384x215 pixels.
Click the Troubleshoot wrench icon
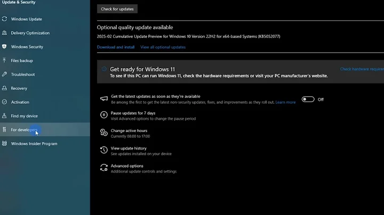coord(4,75)
